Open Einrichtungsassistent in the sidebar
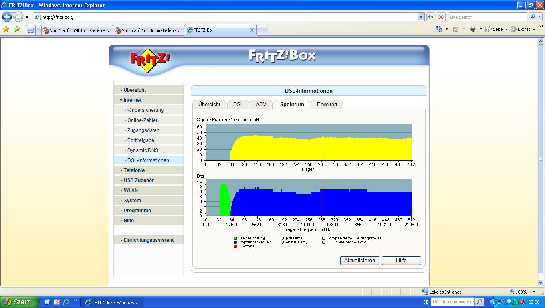The height and width of the screenshot is (308, 545). [149, 240]
